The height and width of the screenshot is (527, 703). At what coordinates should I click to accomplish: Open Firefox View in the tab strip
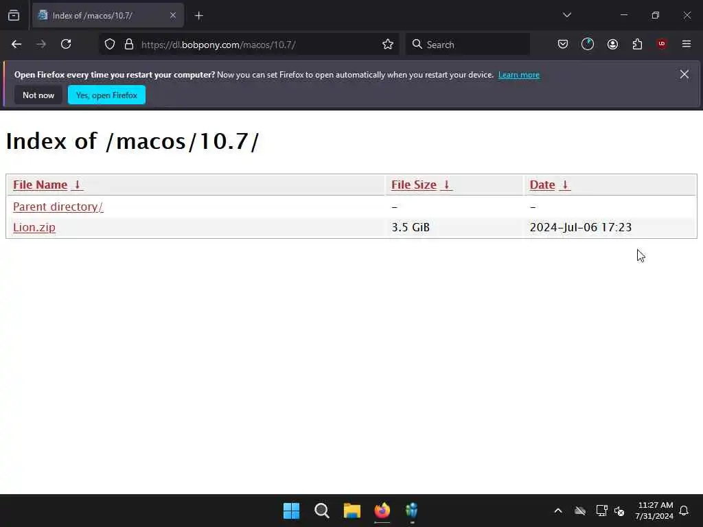coord(14,16)
